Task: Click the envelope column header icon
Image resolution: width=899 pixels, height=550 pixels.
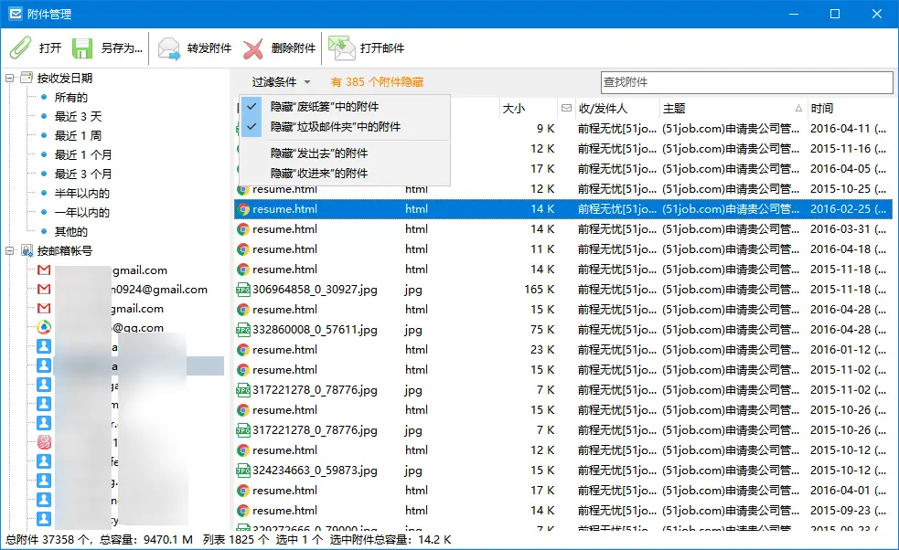Action: [x=566, y=108]
